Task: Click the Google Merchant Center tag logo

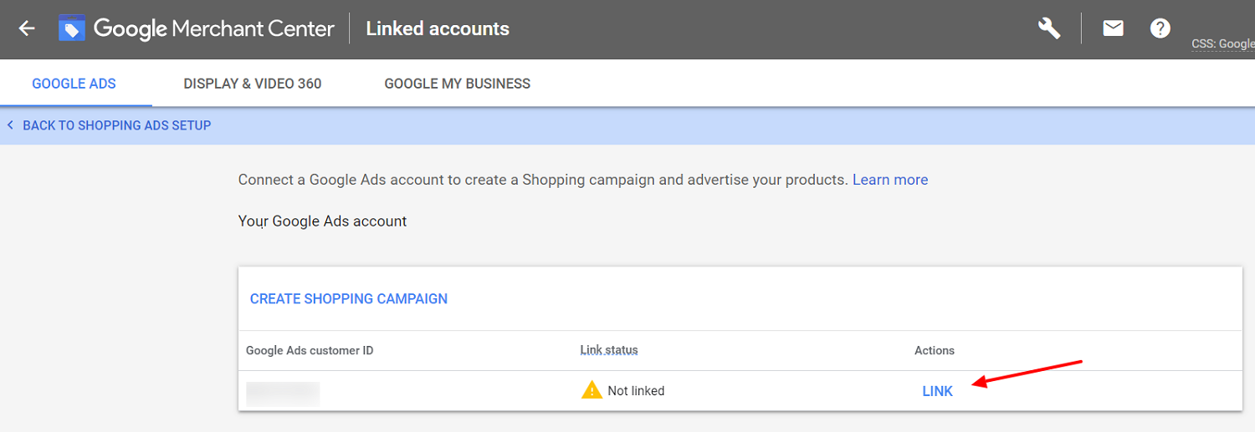Action: pyautogui.click(x=72, y=28)
